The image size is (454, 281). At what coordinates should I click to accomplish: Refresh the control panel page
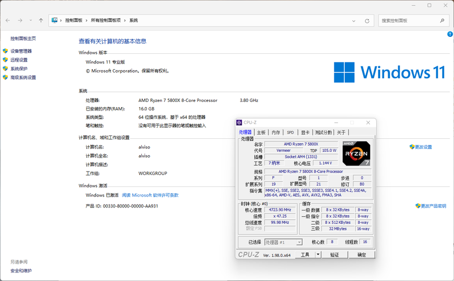coord(367,21)
